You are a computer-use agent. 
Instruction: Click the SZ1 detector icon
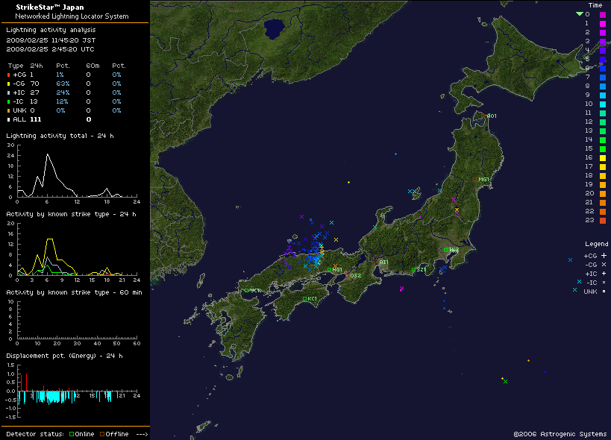413,268
